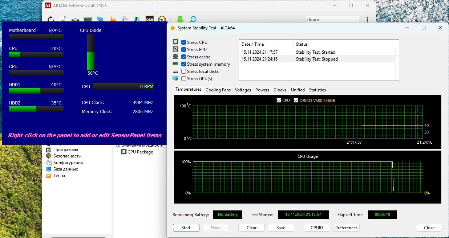
Task: Switch to the Cooling Fans tab
Action: click(218, 90)
